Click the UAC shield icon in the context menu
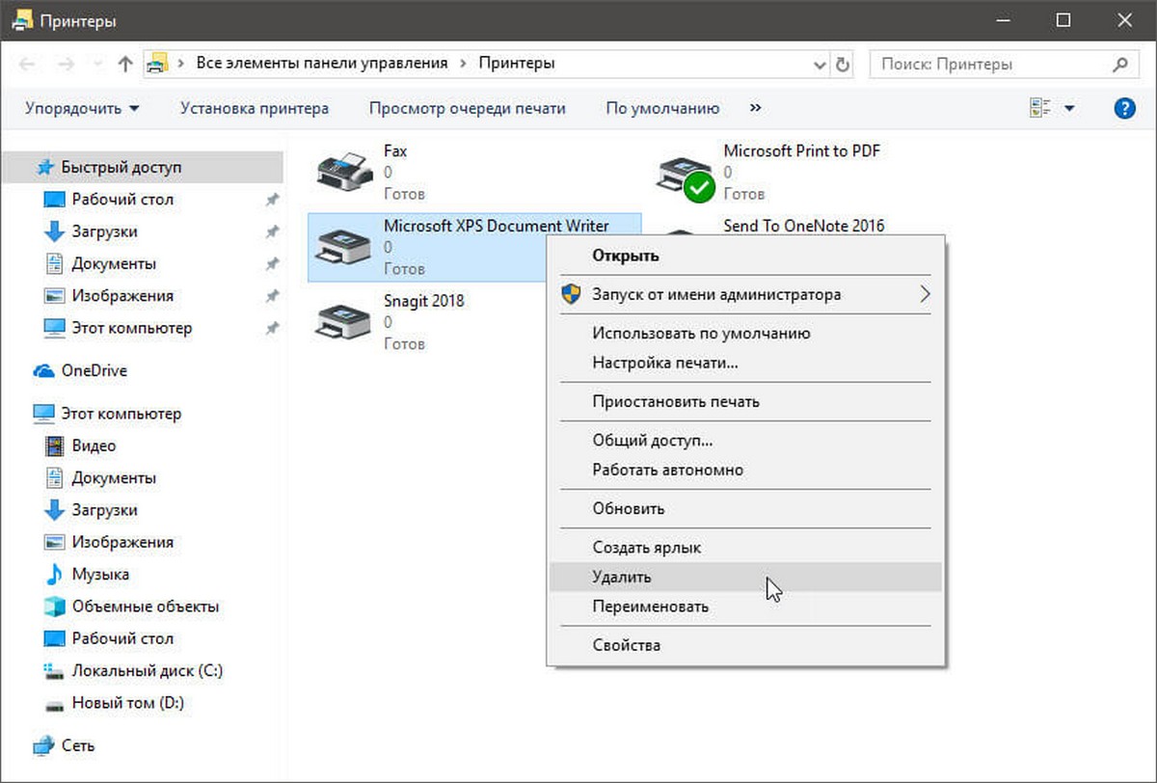The height and width of the screenshot is (783, 1157). pyautogui.click(x=571, y=294)
